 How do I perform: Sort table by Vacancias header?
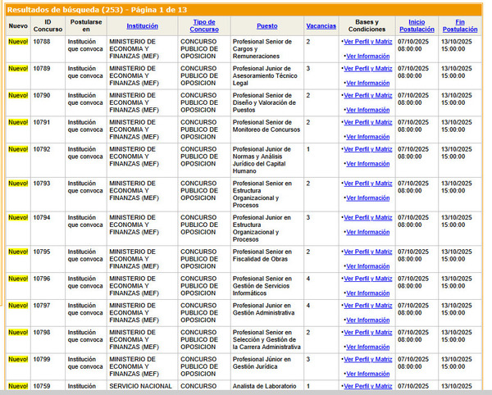tap(321, 25)
